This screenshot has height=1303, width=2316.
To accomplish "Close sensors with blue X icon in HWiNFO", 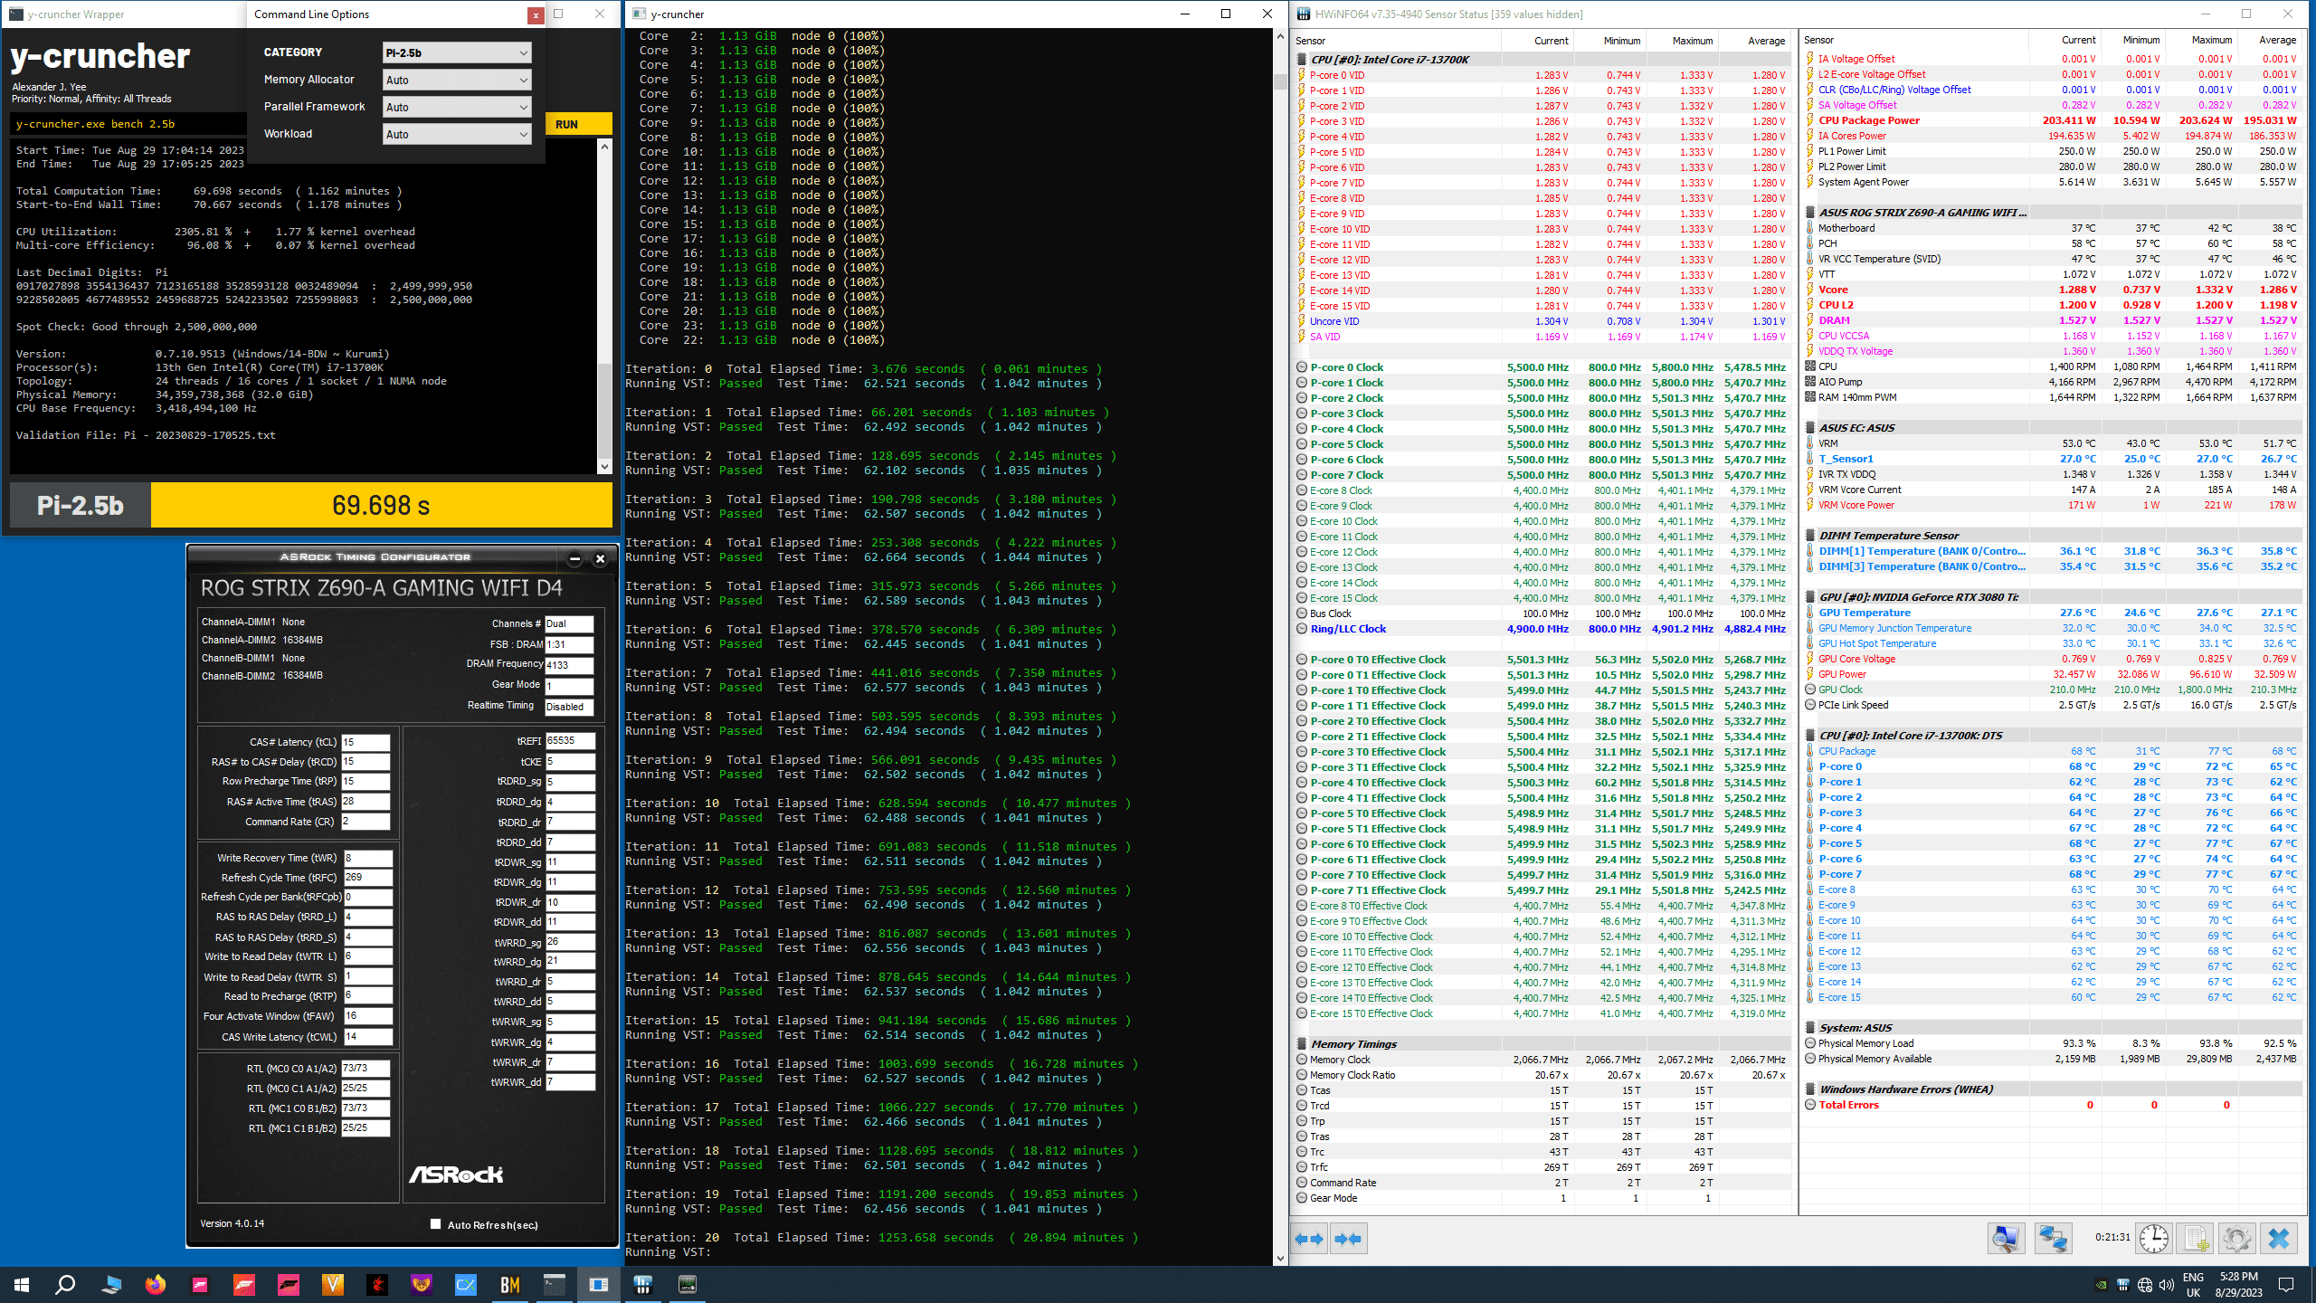I will 2279,1238.
